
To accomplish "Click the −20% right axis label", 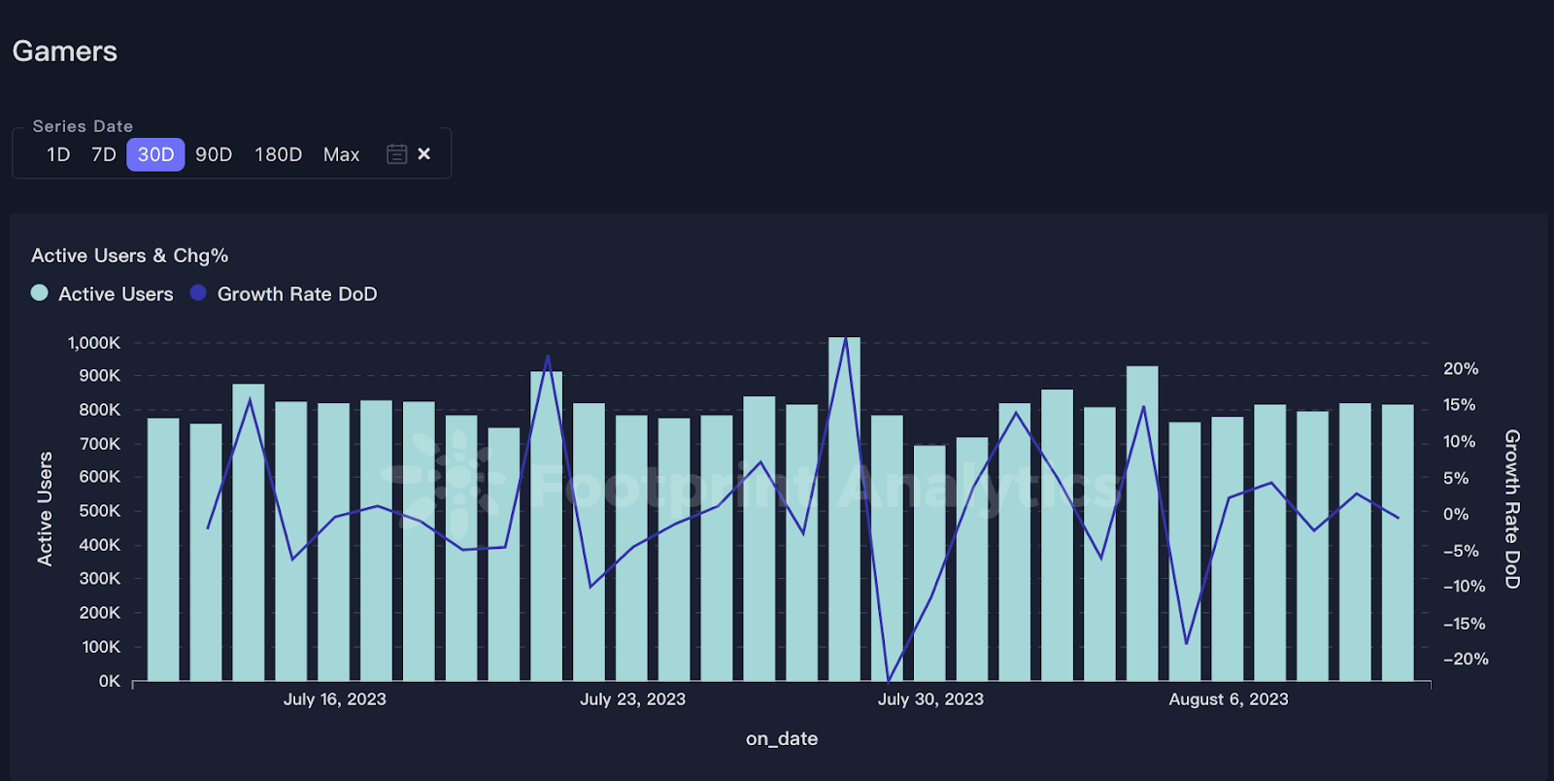I will 1466,659.
